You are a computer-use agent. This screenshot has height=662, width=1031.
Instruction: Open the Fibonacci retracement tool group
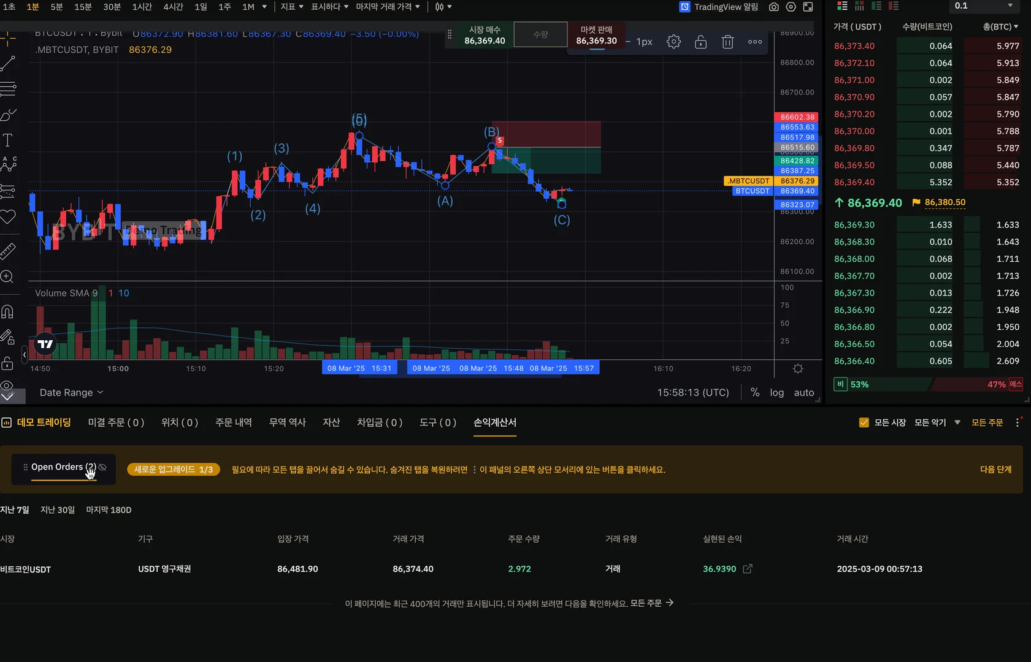8,89
